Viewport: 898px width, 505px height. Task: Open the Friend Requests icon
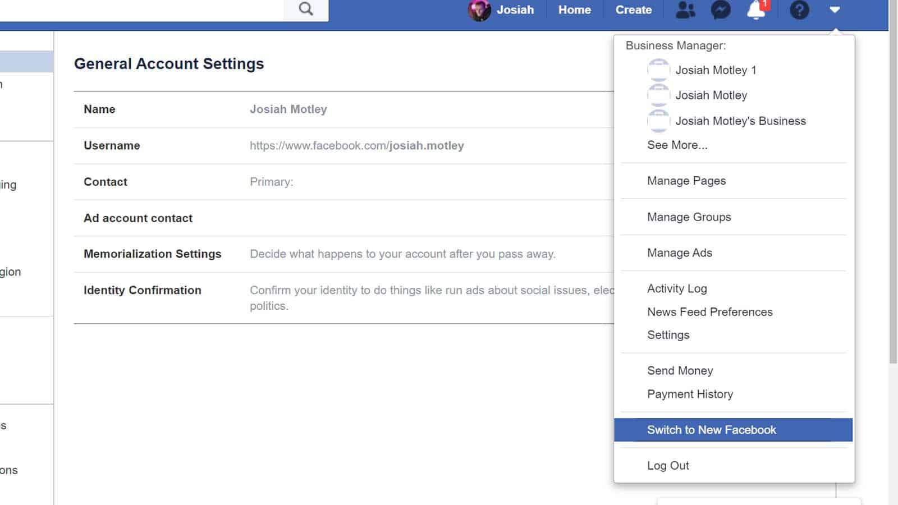pyautogui.click(x=685, y=10)
